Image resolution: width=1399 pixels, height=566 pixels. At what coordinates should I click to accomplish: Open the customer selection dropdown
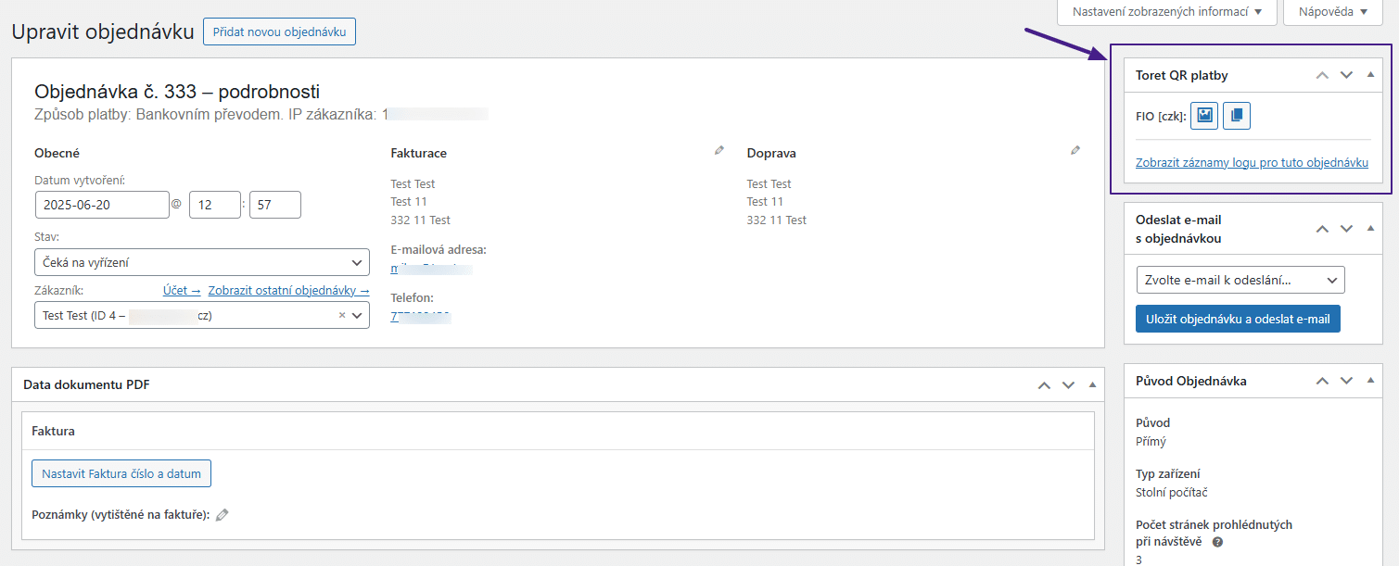pyautogui.click(x=202, y=315)
